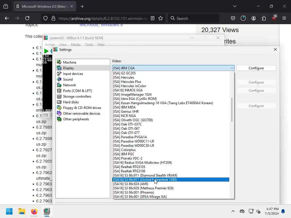291x218 pixels.
Task: Click the green Run button in 86Box toolbar
Action: [46, 51]
